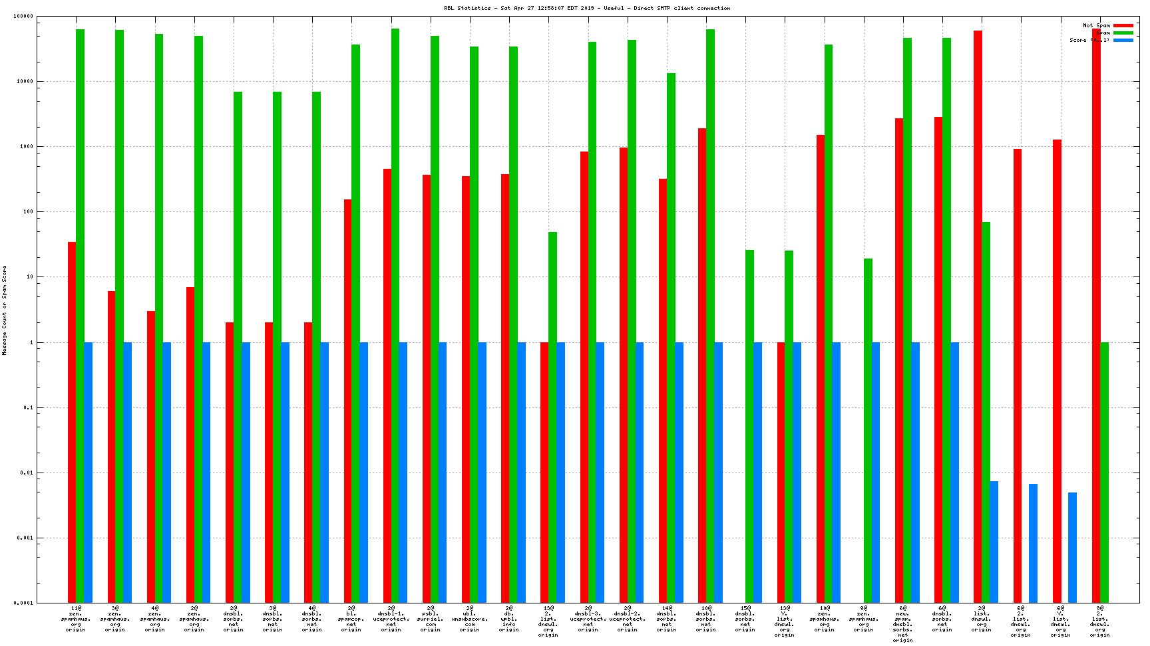Click the dnsbl-1.uceprotect.net axis label

pos(391,618)
